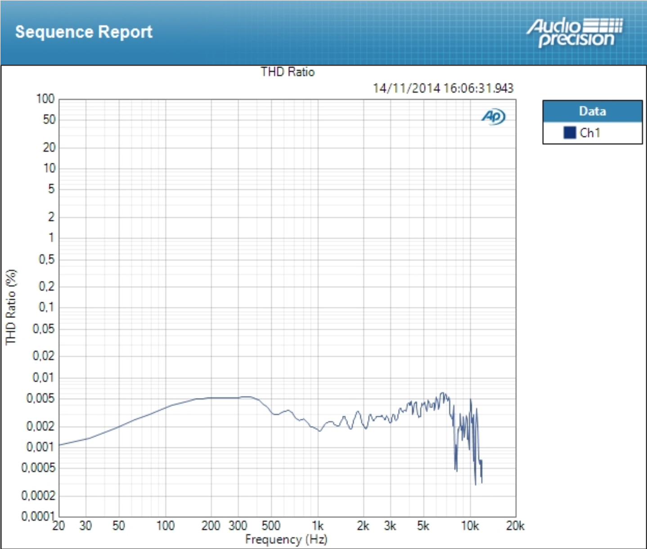
Task: Click the 200 frequency axis label
Action: click(211, 526)
